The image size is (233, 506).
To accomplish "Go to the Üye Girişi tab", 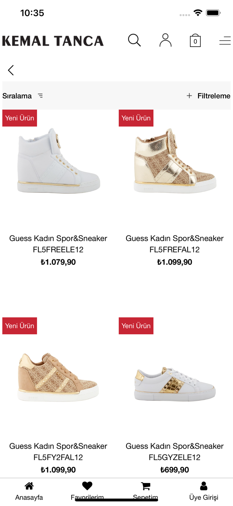I will click(204, 491).
